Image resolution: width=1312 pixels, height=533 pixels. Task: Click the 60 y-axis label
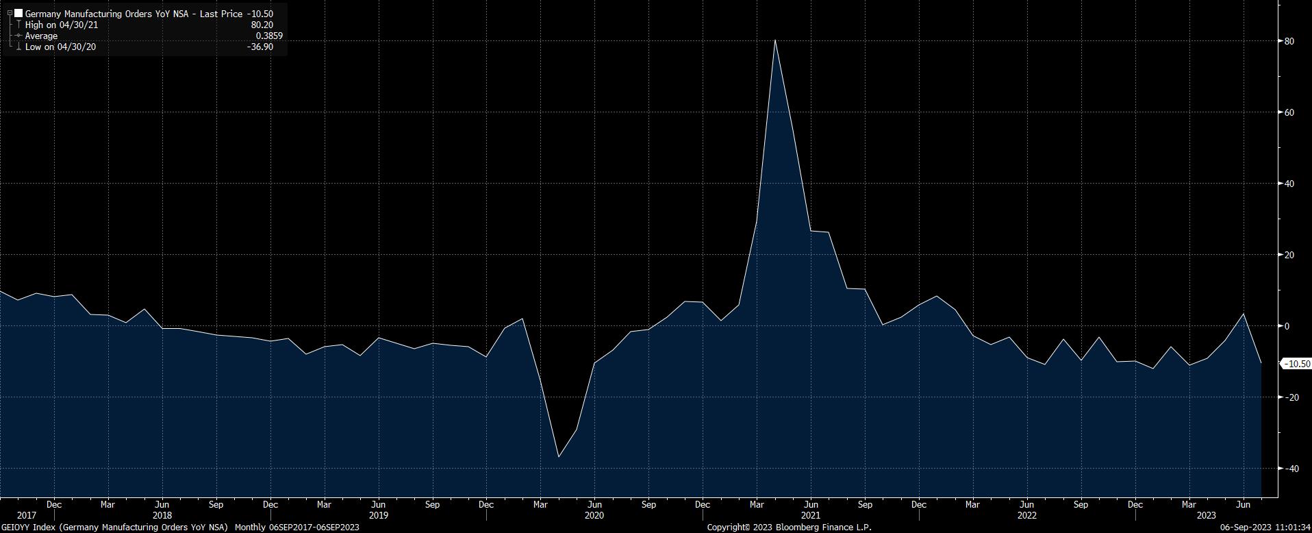coord(1289,112)
